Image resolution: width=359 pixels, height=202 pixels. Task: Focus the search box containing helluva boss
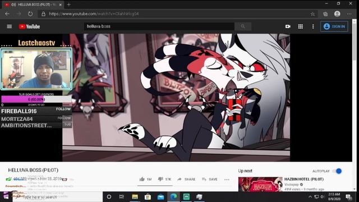click(159, 26)
